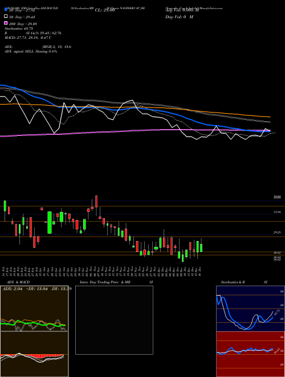Click the green ADX line in ADX panel

32,324
